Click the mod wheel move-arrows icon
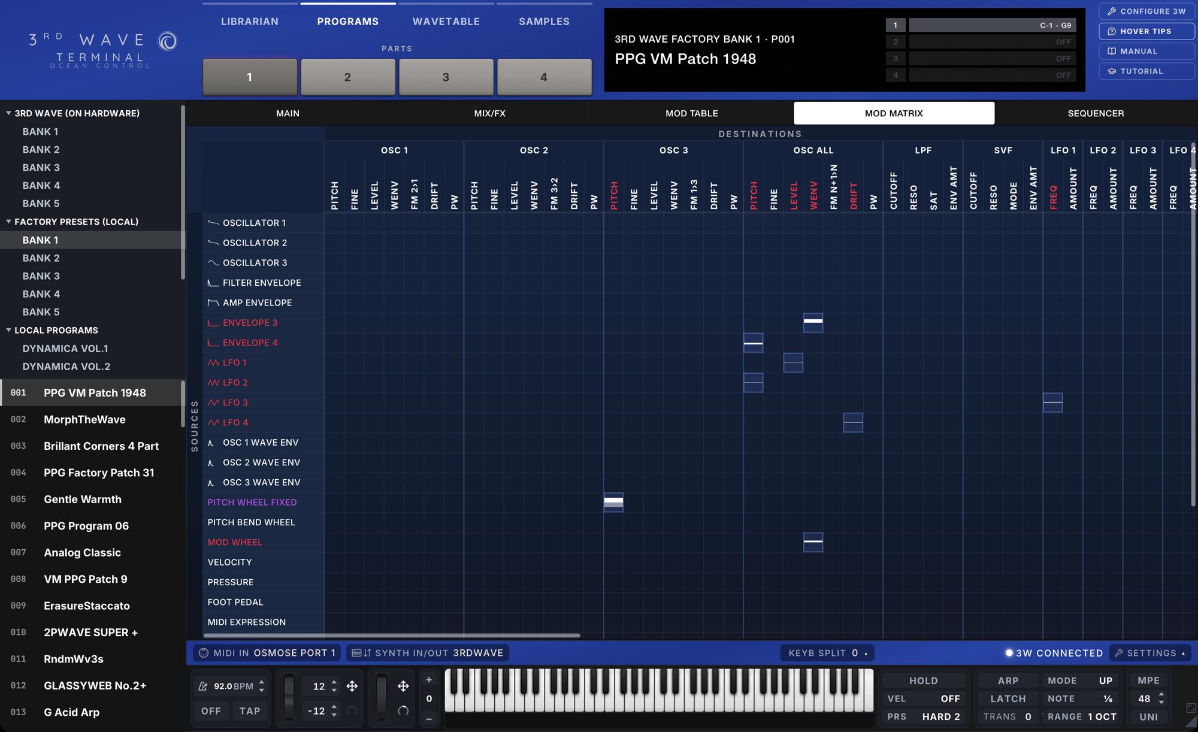1198x732 pixels. point(403,686)
